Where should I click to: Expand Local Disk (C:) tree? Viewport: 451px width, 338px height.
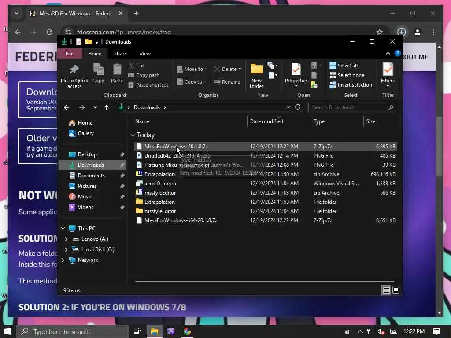tap(66, 250)
